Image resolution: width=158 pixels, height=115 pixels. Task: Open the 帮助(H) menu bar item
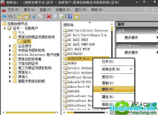point(97,10)
